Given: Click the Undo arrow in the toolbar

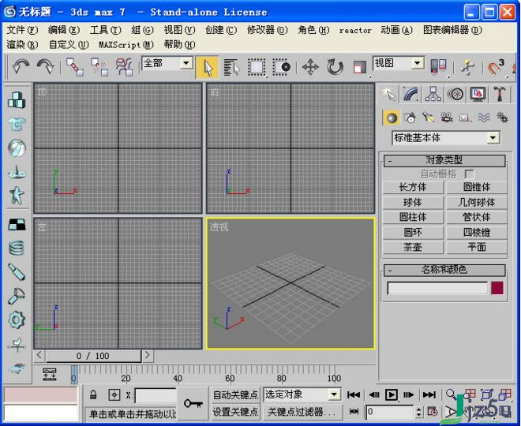Looking at the screenshot, I should click(21, 67).
